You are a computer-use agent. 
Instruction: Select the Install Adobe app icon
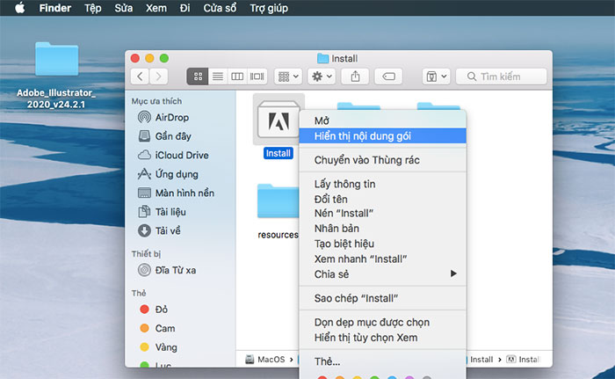click(x=279, y=120)
